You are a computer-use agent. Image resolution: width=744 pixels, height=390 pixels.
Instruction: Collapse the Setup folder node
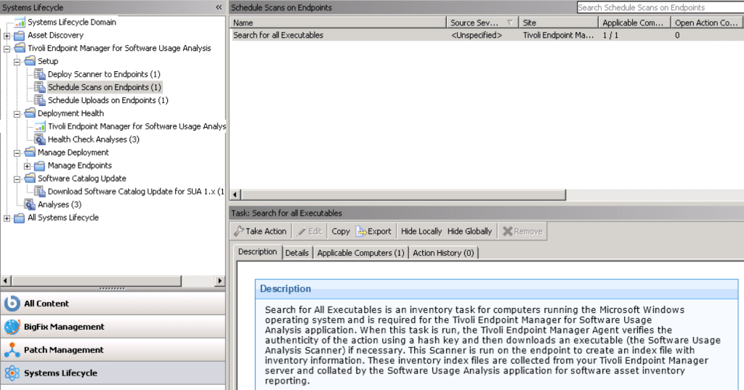point(17,62)
